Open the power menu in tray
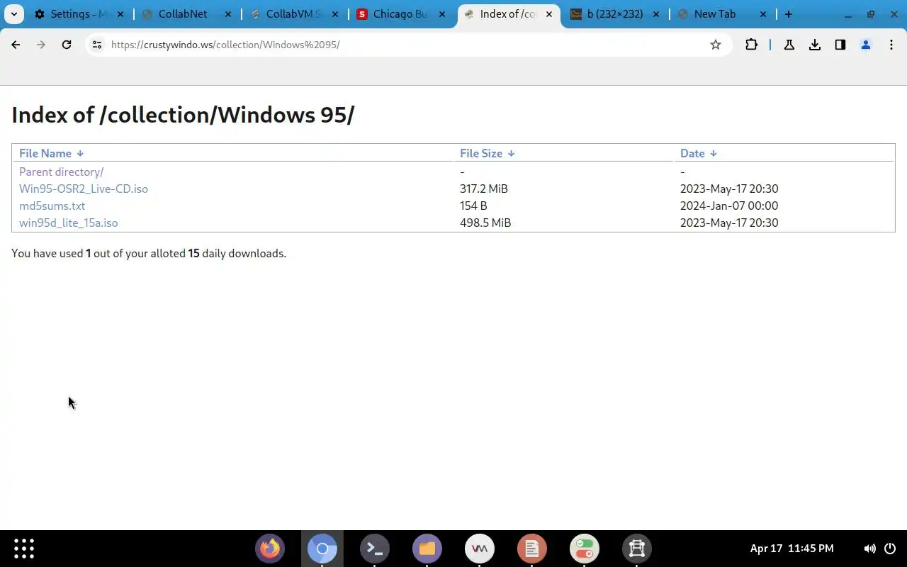The width and height of the screenshot is (907, 567). tap(891, 549)
